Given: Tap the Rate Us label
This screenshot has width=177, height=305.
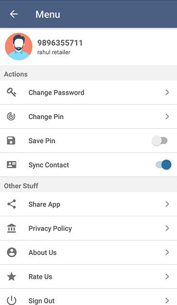Looking at the screenshot, I should tap(40, 277).
